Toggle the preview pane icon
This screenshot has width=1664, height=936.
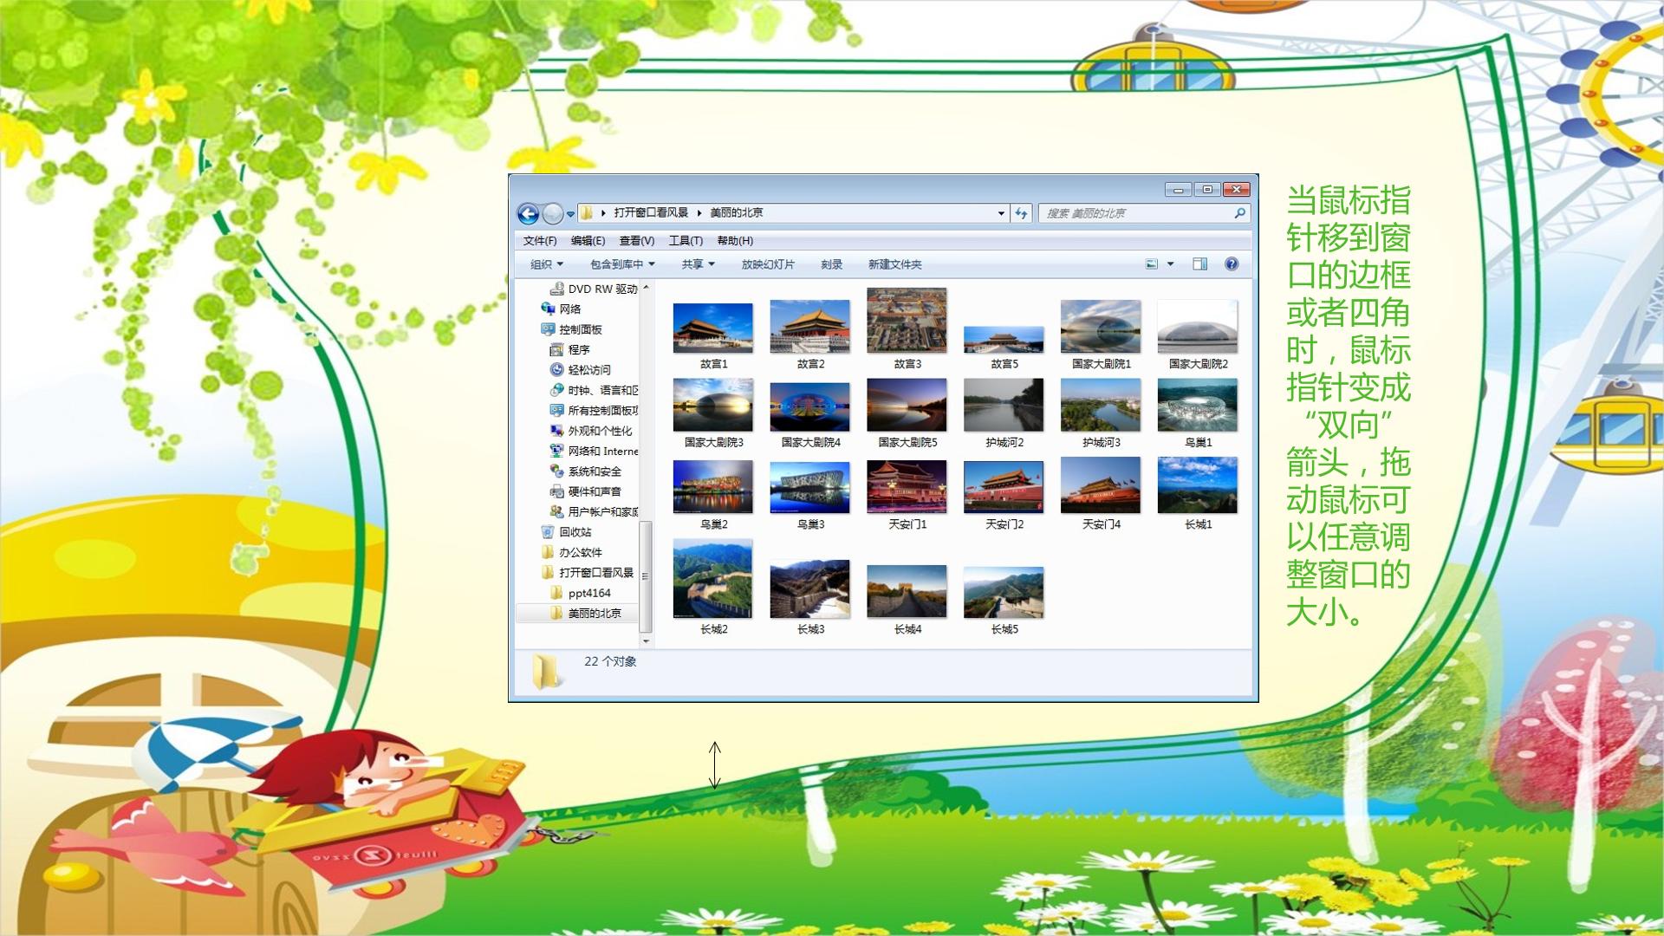1200,264
